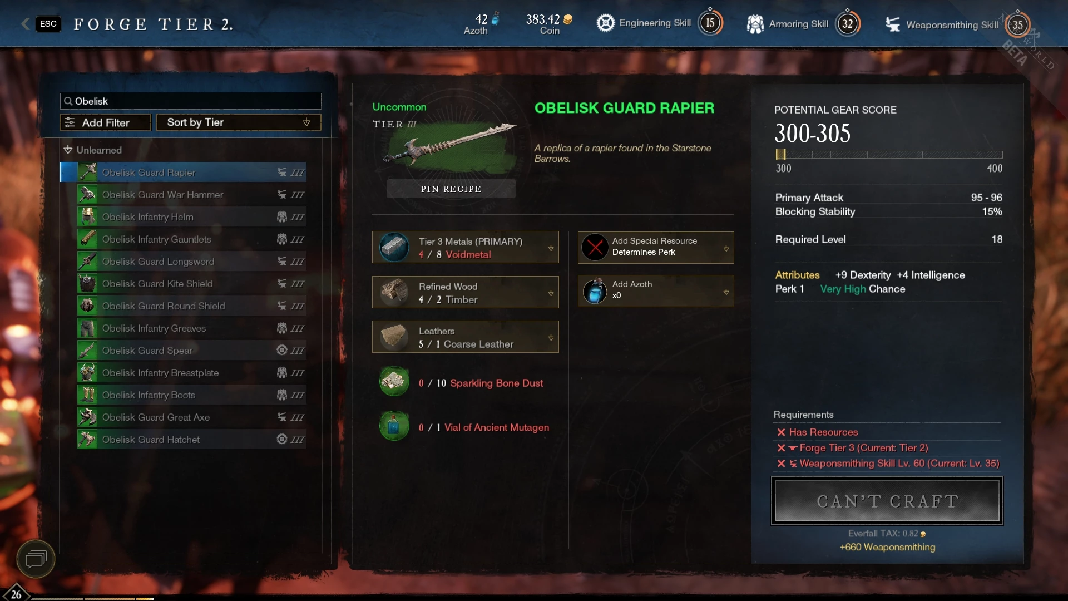The image size is (1068, 601).
Task: Click the Add Filter button
Action: [106, 122]
